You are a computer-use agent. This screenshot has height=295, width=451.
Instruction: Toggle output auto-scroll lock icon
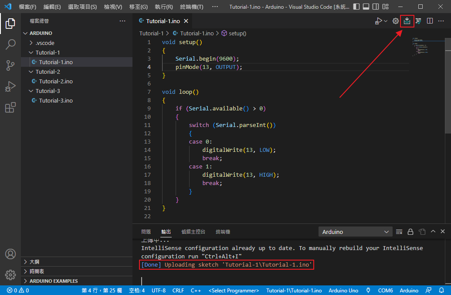pyautogui.click(x=410, y=232)
